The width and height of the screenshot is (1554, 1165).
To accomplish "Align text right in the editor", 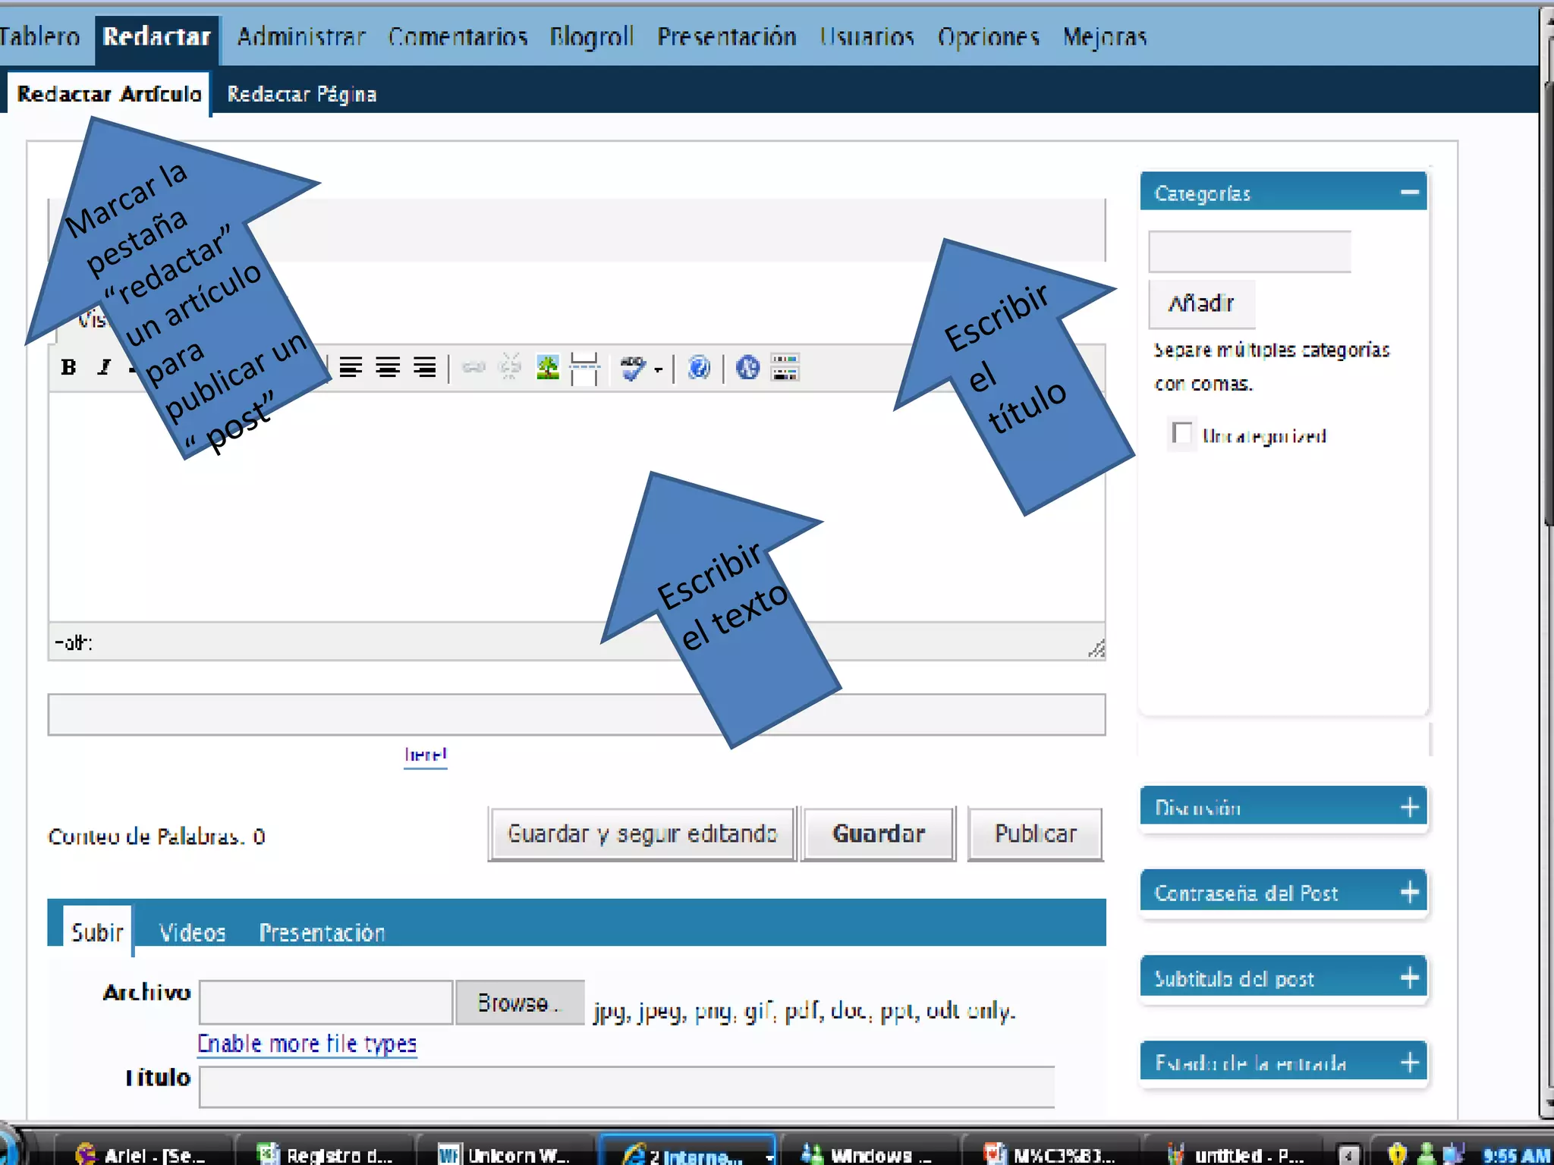I will click(424, 368).
